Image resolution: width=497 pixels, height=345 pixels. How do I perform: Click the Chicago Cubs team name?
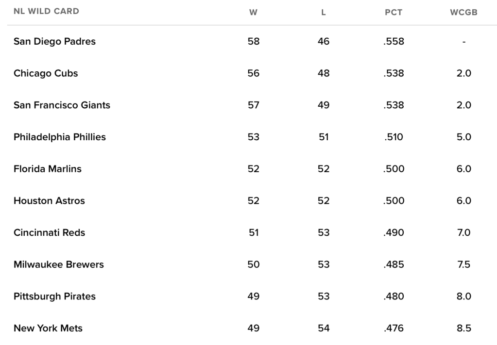[x=46, y=74]
